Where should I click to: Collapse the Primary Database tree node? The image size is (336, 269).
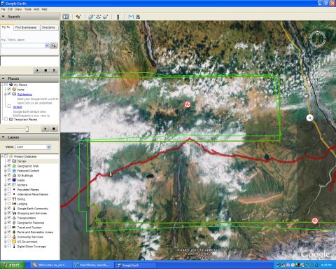click(2, 156)
